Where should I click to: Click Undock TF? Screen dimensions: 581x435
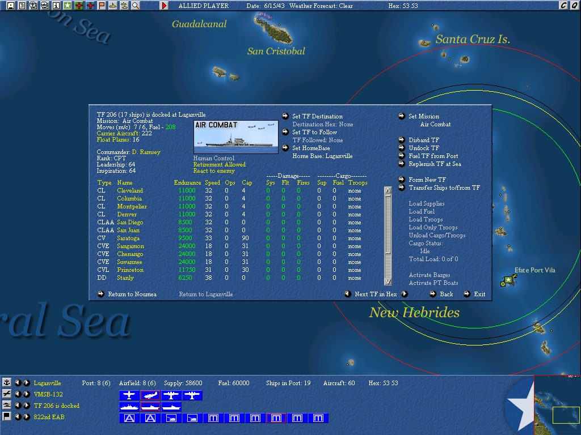(424, 148)
